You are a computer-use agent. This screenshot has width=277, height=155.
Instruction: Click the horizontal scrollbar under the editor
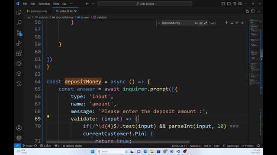[x=118, y=142]
